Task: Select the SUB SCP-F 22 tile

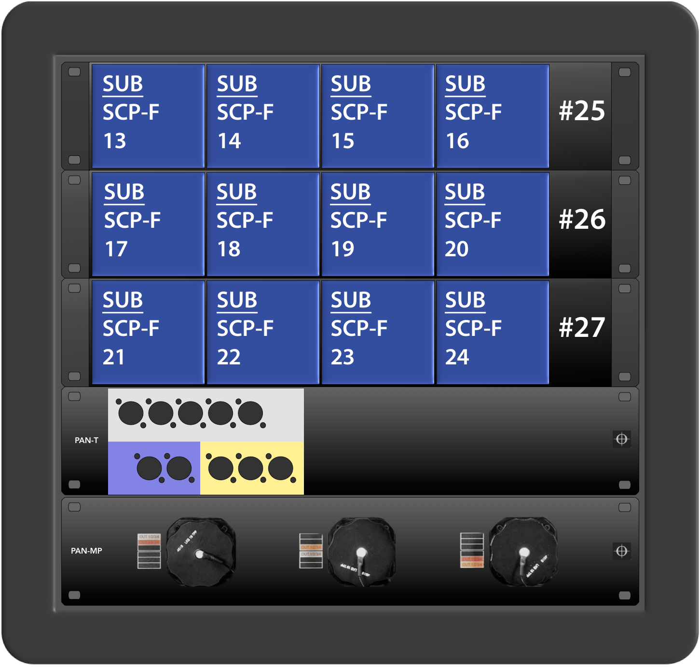Action: tap(263, 333)
